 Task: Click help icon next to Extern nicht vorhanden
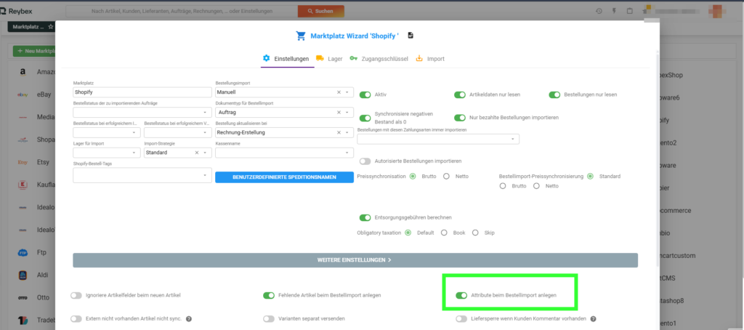point(188,318)
